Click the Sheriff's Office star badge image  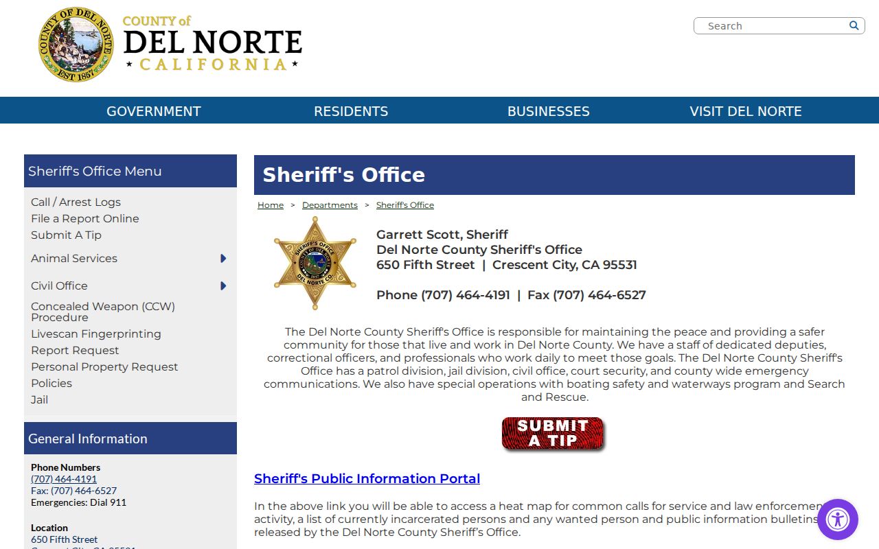coord(315,263)
